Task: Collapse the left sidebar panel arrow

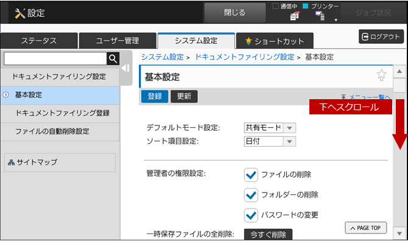Action: click(125, 68)
